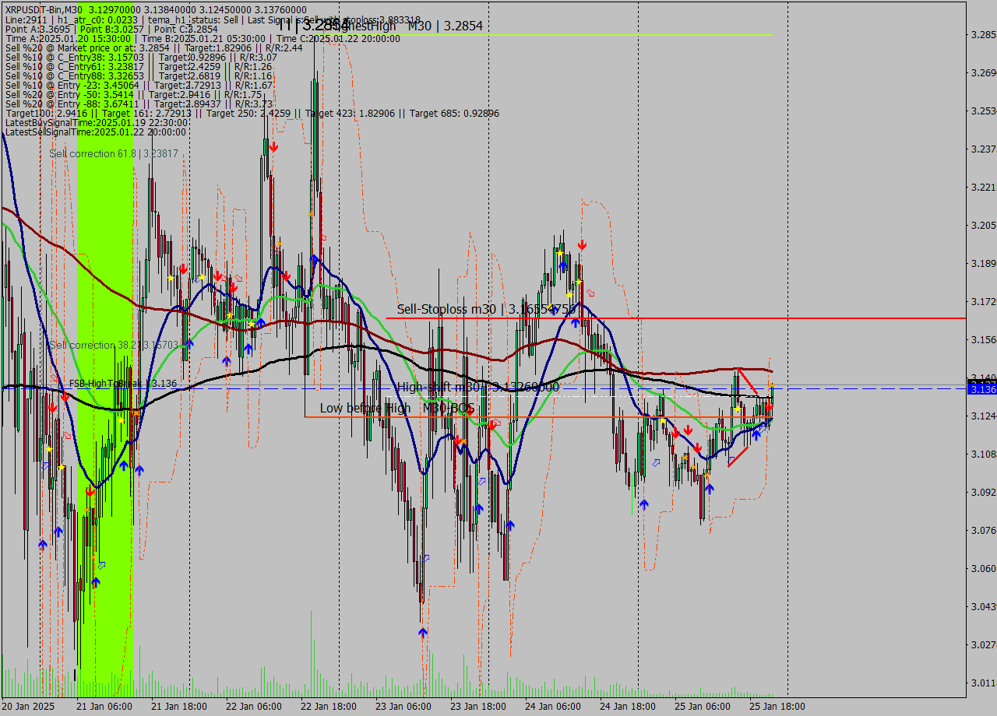997x716 pixels.
Task: Click the '21 Jan 06:00' time axis label
Action: pos(104,707)
